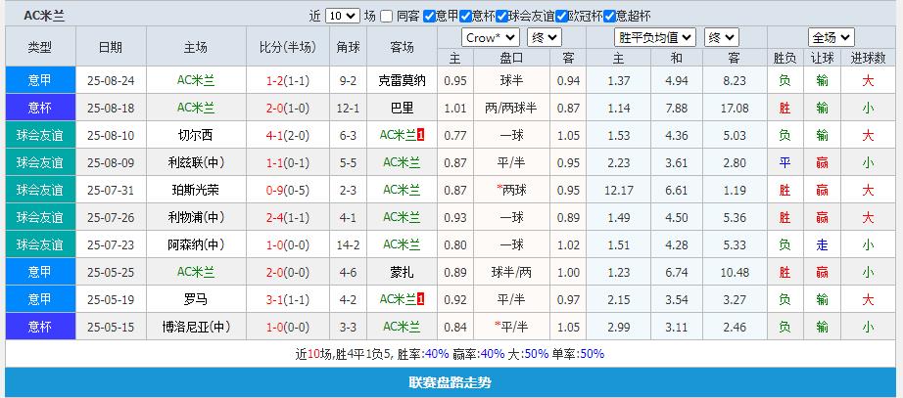
Task: Click the 意杯 tag for 25-08-18
Action: click(40, 108)
